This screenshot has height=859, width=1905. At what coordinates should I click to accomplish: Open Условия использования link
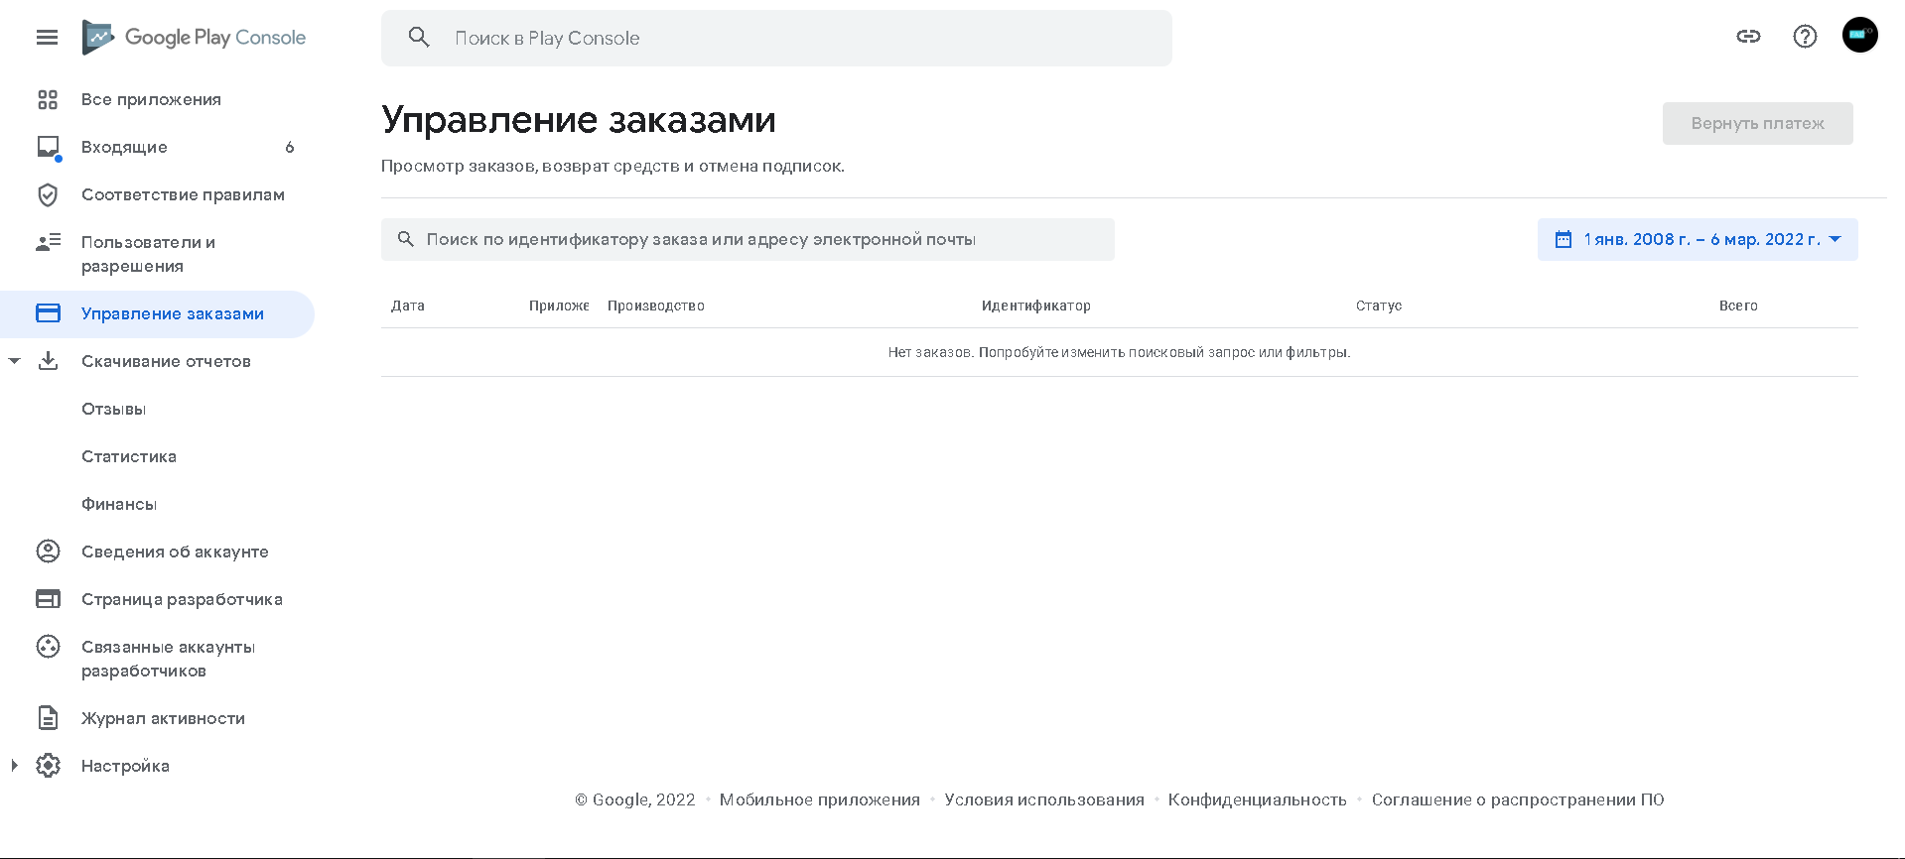1044,799
